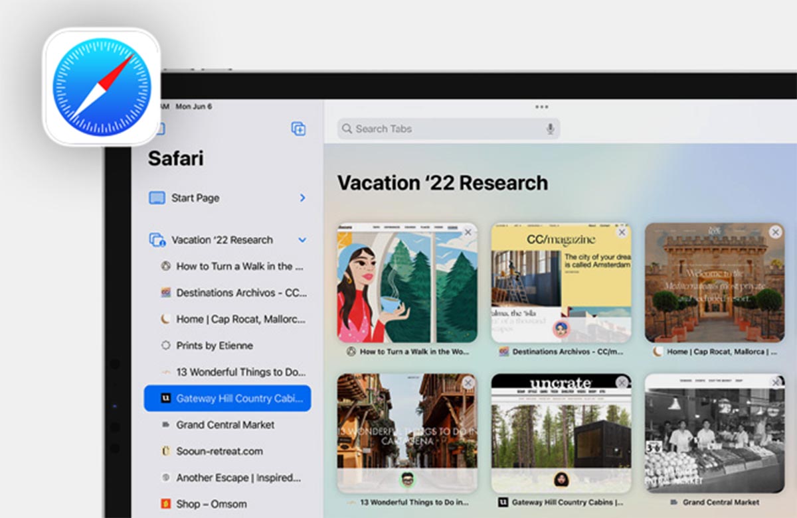Screen dimensions: 797x518
Task: Select the Vacation '22 Research tab group
Action: 228,240
